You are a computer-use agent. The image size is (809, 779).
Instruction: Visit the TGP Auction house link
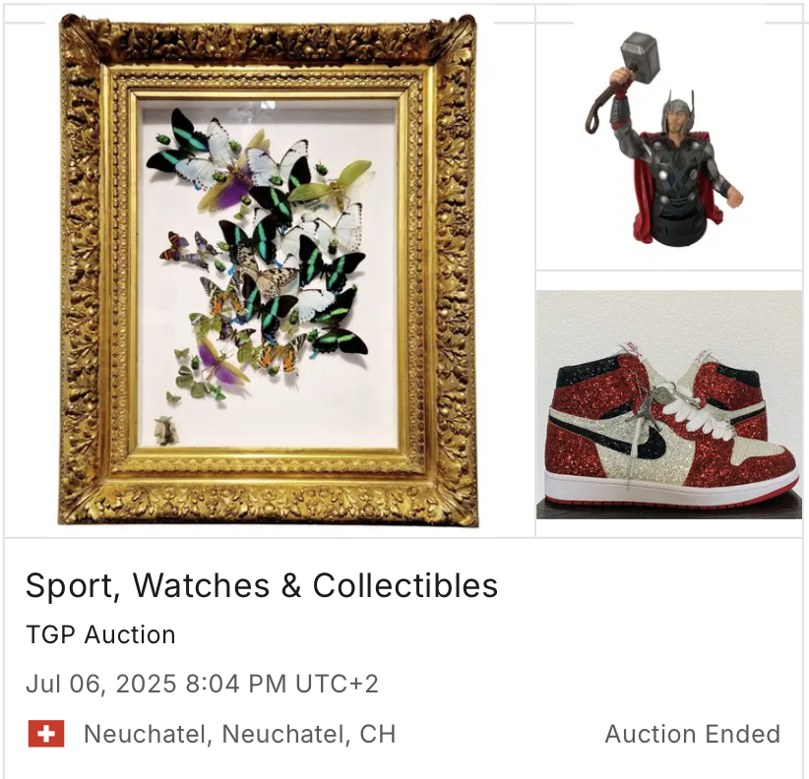[100, 634]
